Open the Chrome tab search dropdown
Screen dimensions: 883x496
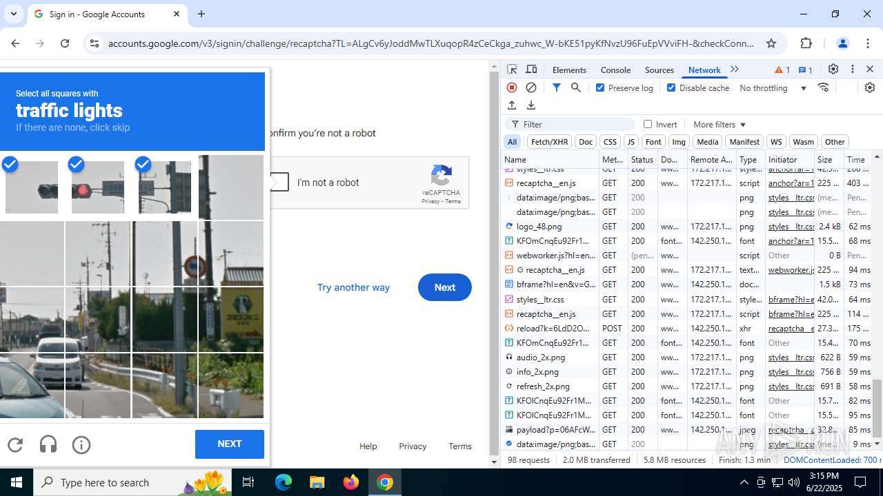click(x=14, y=14)
